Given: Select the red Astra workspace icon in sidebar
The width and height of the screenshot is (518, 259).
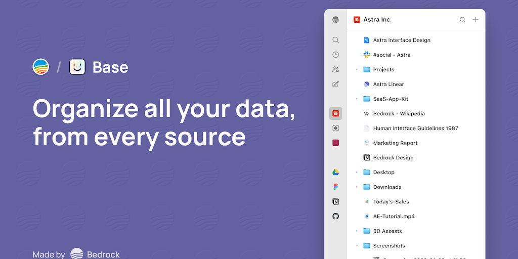Looking at the screenshot, I should (335, 113).
